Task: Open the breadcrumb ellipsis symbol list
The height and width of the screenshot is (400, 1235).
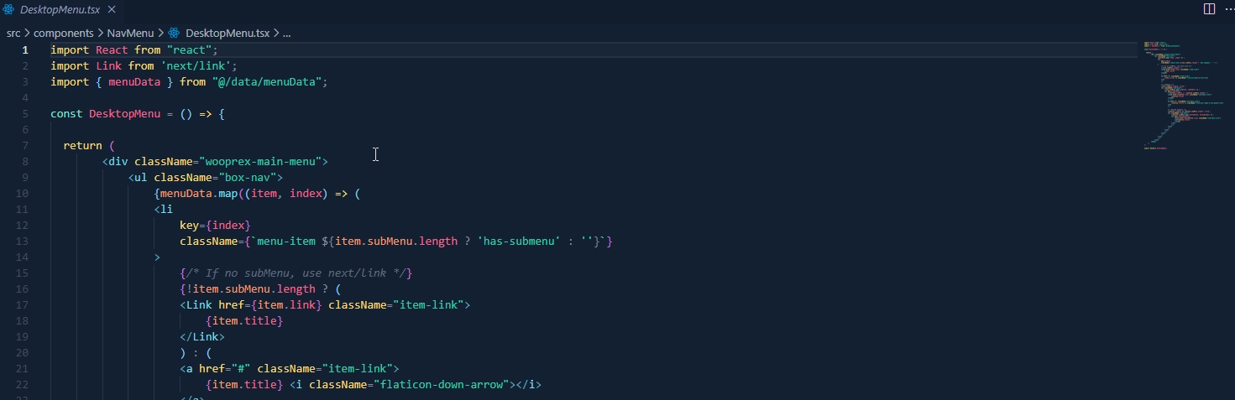Action: coord(287,34)
